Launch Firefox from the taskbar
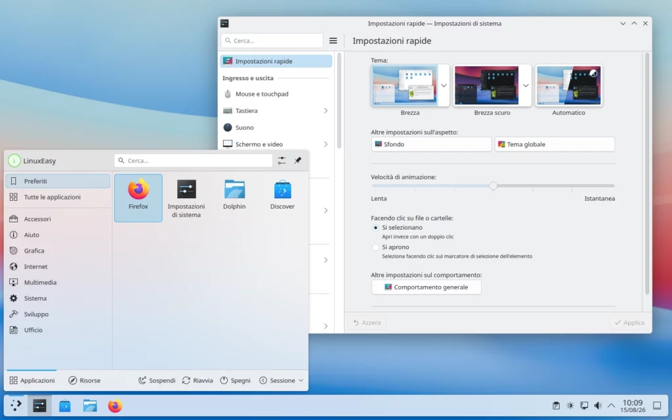Image resolution: width=672 pixels, height=420 pixels. [115, 406]
